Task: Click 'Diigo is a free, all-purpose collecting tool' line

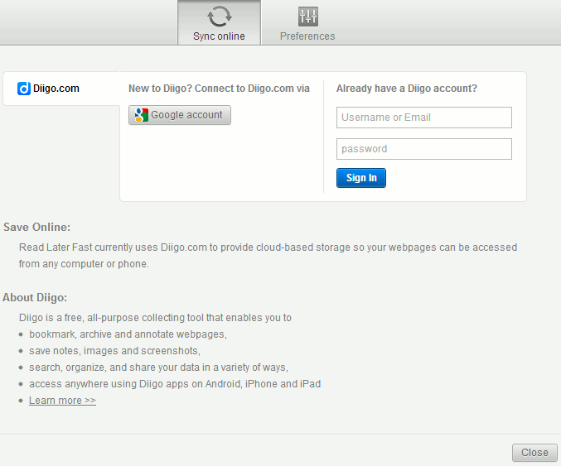Action: coord(155,318)
